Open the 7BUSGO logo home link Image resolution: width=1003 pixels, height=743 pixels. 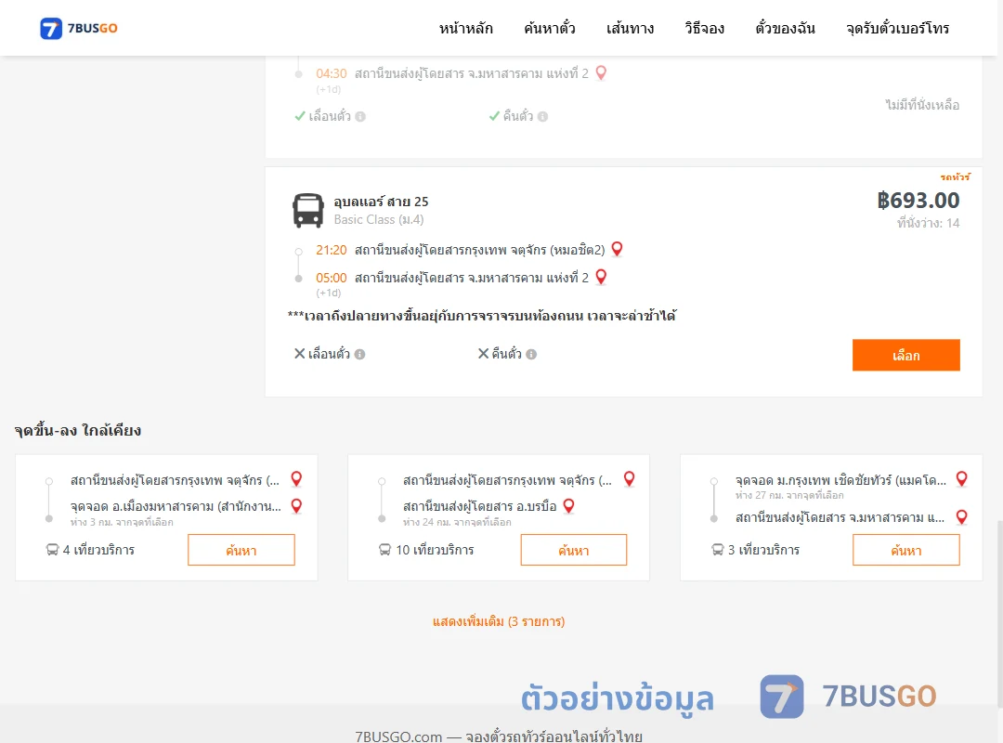pyautogui.click(x=79, y=28)
